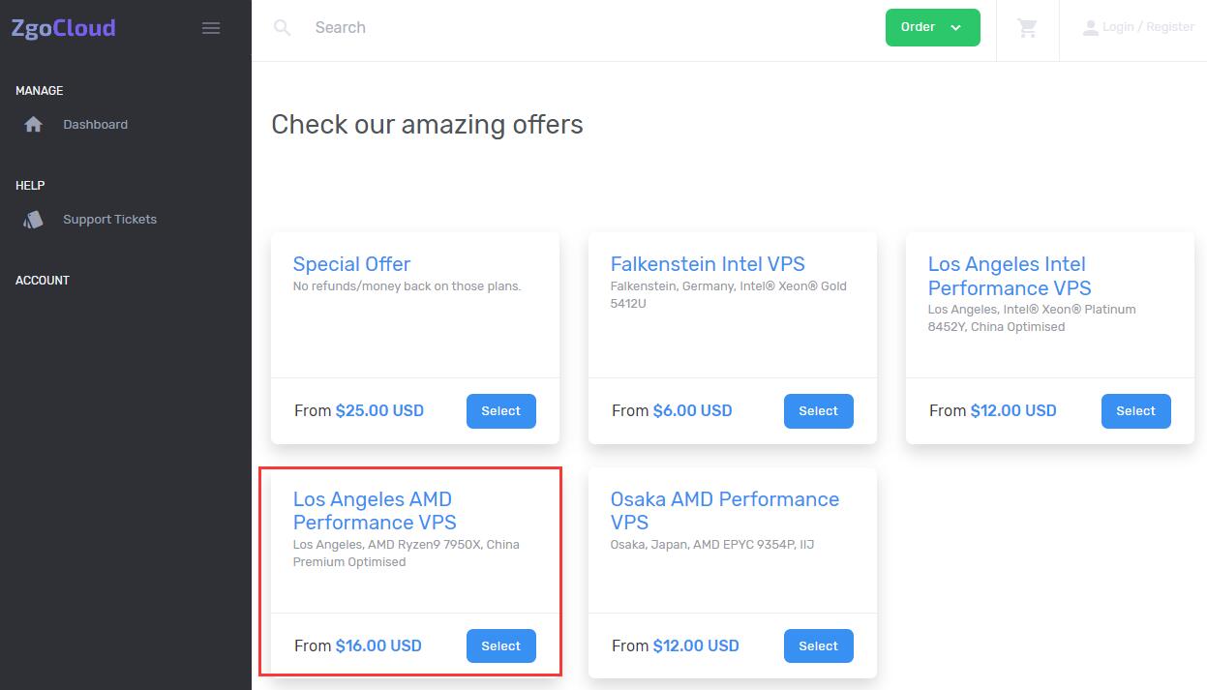Image resolution: width=1207 pixels, height=690 pixels.
Task: Click the $6.00 USD price text
Action: point(692,410)
